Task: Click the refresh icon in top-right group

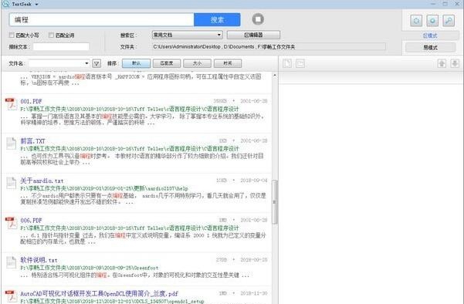Action: (416, 20)
